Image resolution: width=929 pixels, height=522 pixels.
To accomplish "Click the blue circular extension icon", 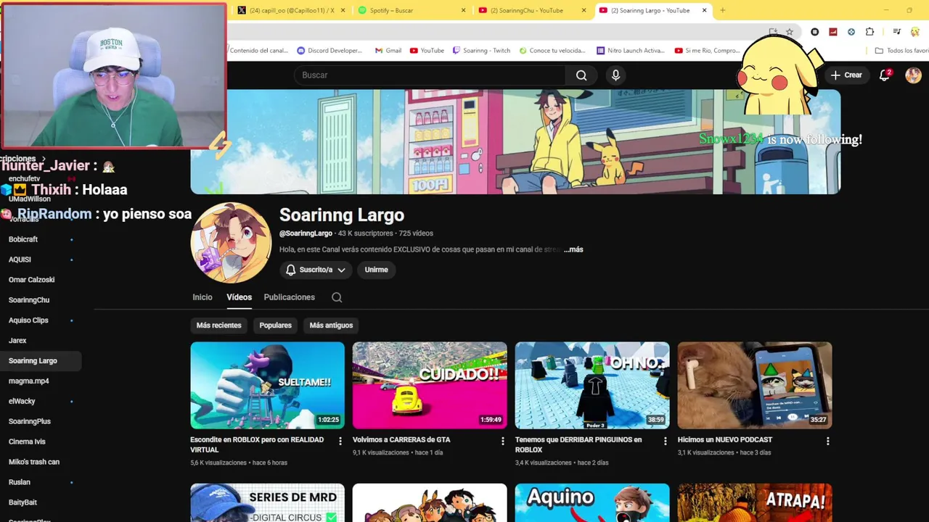I will pos(851,32).
